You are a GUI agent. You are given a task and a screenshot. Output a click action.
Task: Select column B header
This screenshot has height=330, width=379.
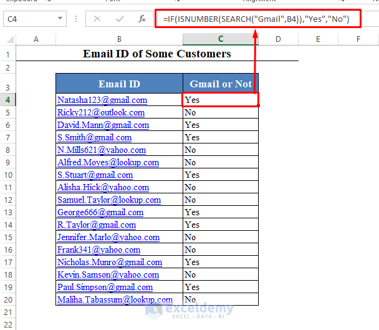[119, 39]
